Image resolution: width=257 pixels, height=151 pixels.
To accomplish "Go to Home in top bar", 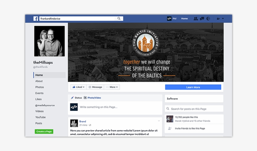I will pos(184,19).
